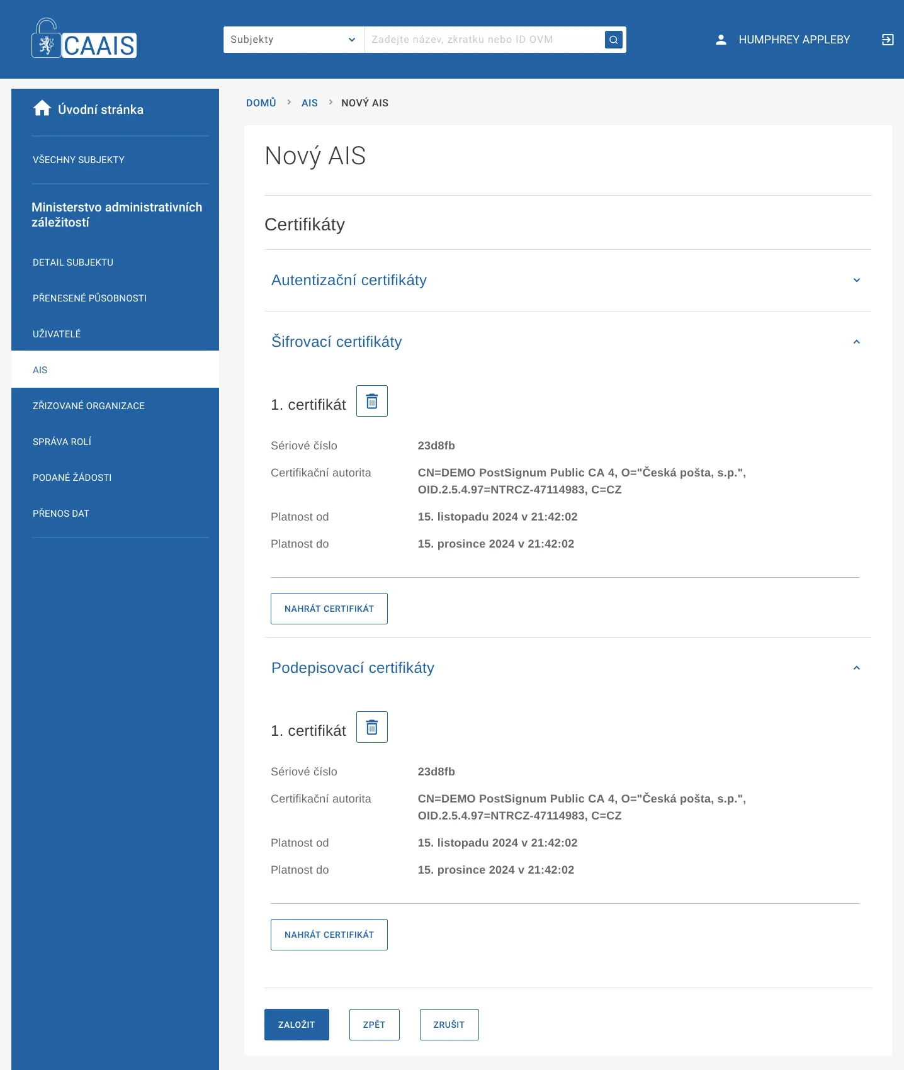Viewport: 904px width, 1070px height.
Task: Delete the encryption certificate with trash icon
Action: click(x=372, y=401)
